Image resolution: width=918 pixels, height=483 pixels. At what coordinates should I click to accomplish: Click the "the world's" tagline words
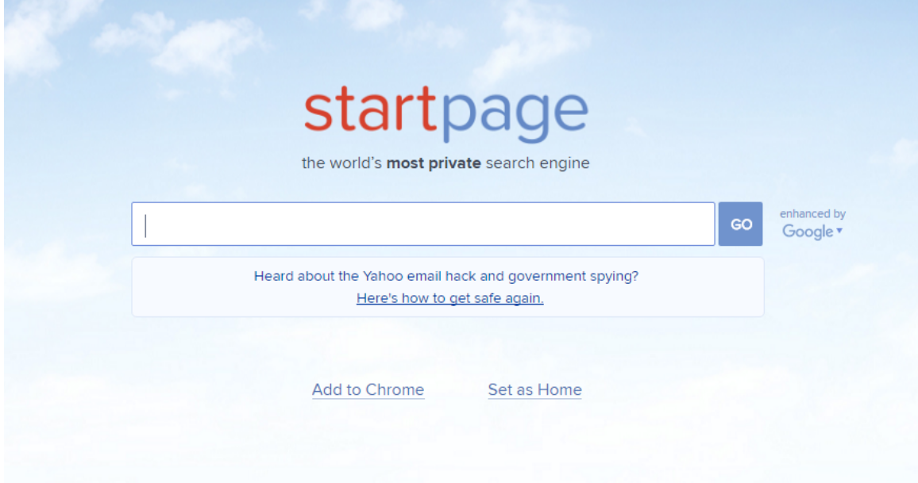[x=341, y=163]
